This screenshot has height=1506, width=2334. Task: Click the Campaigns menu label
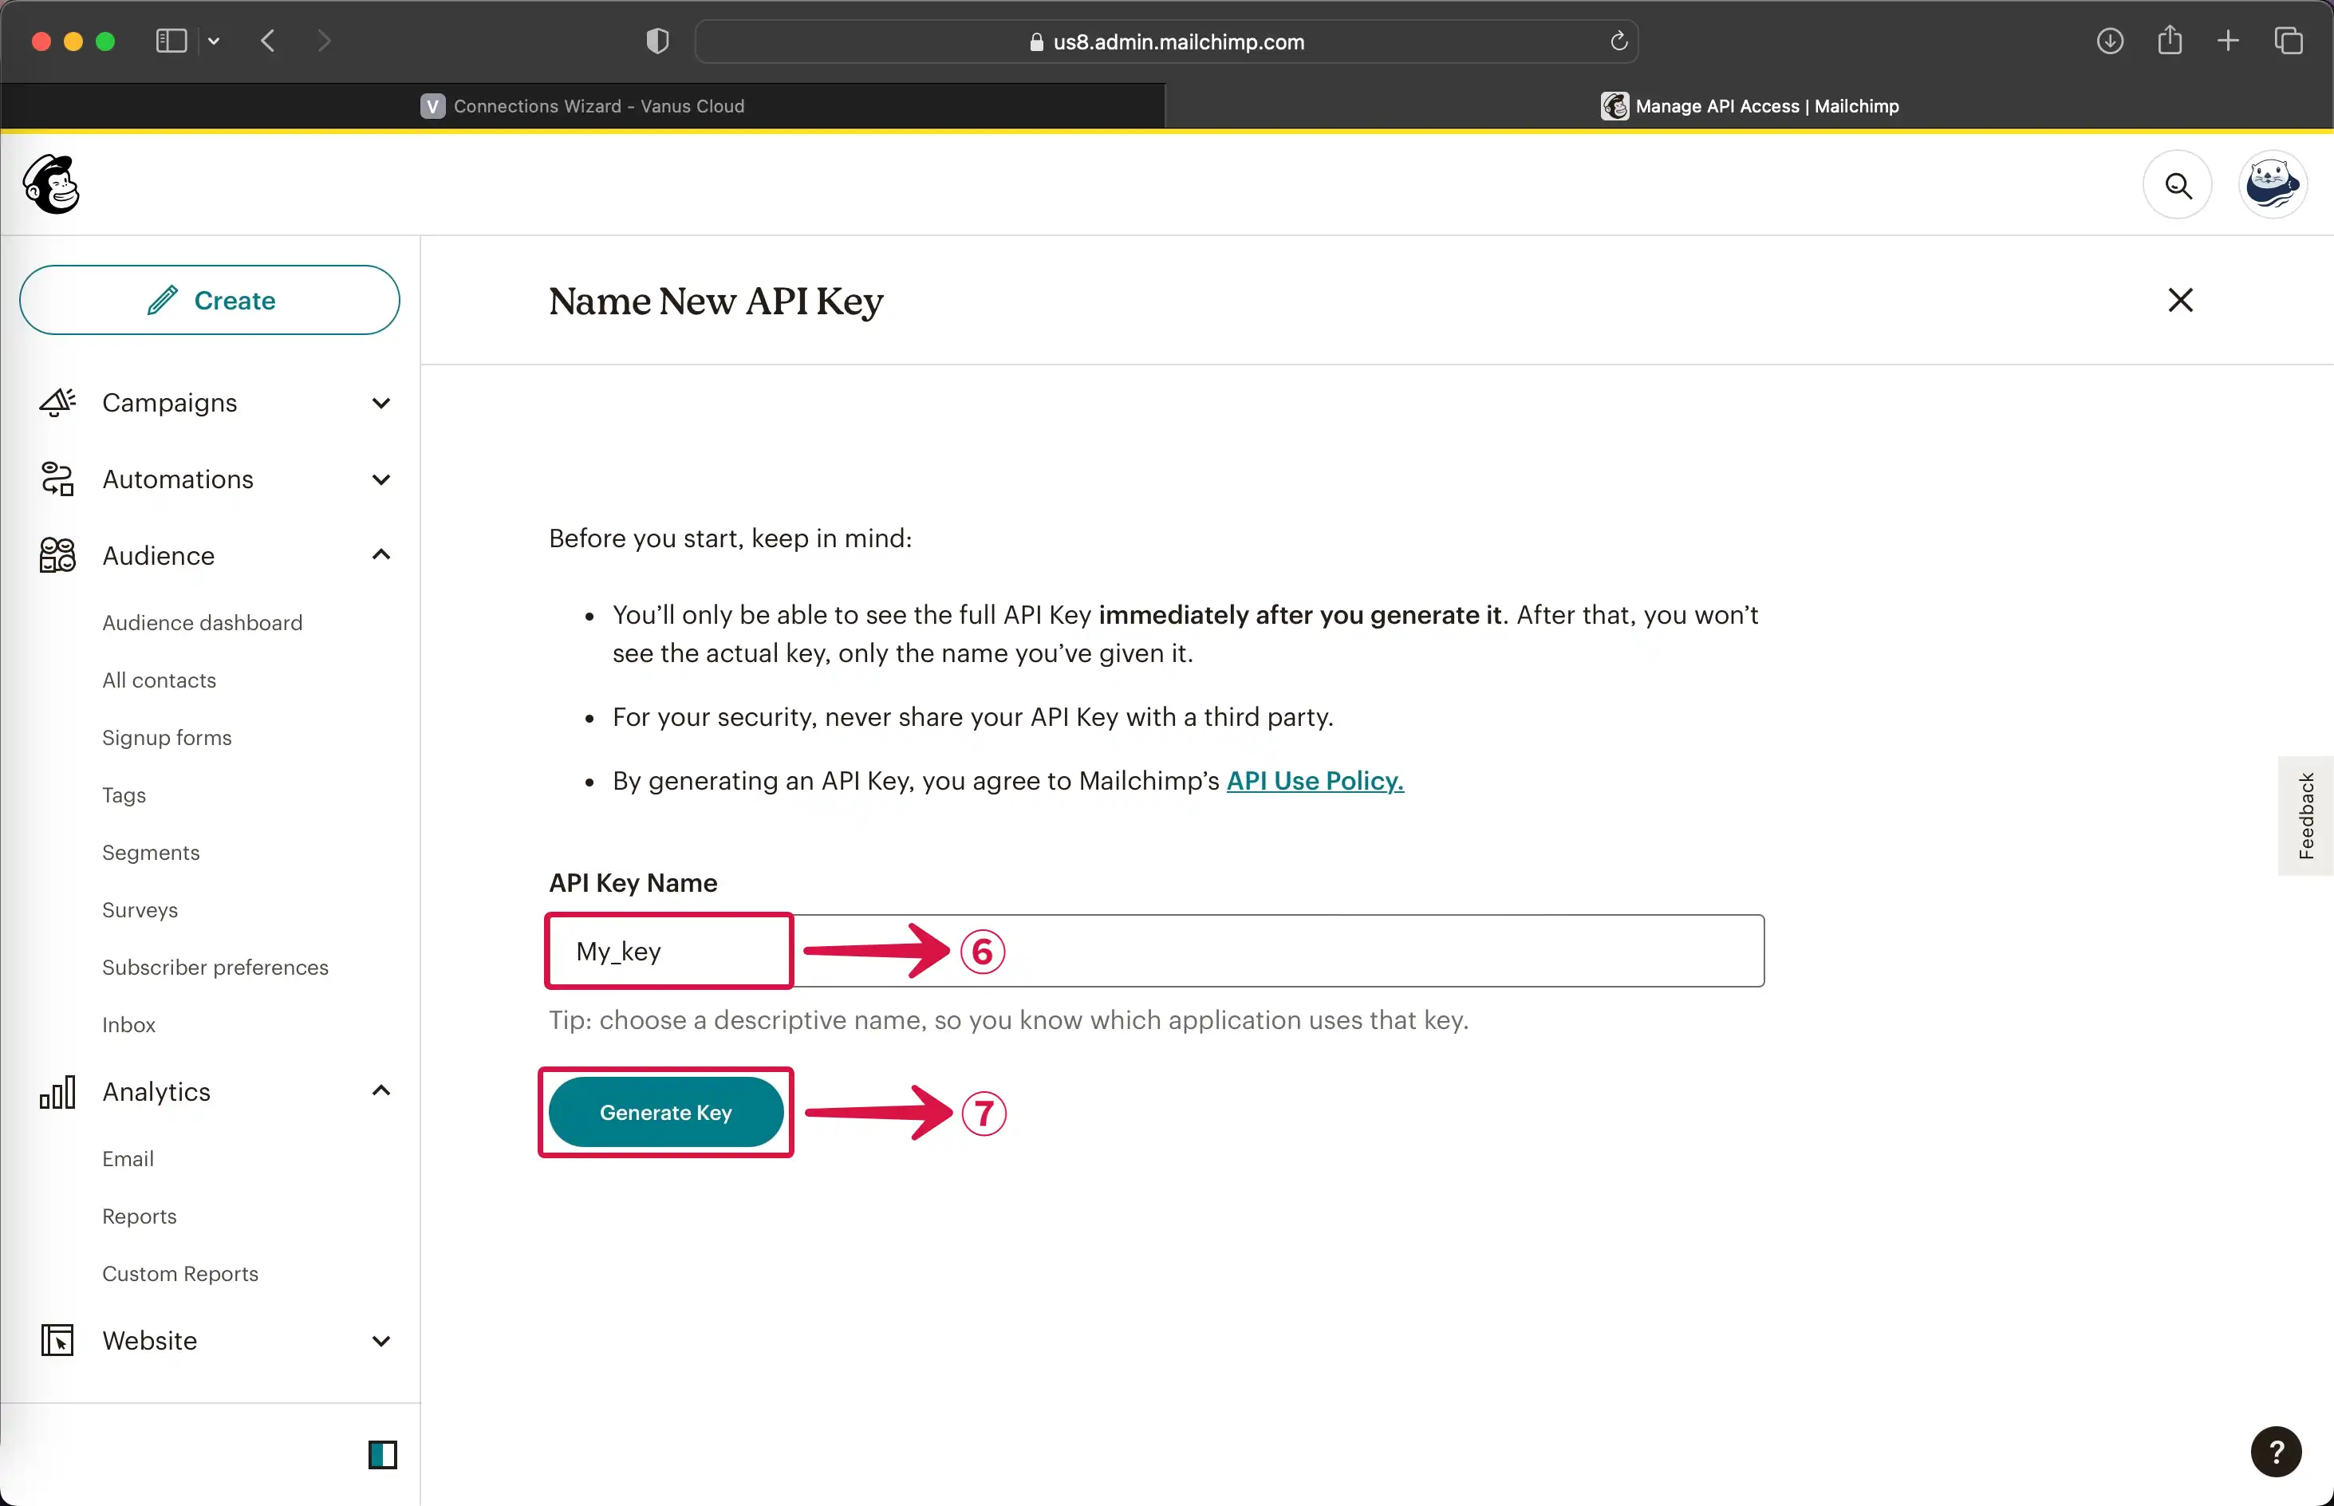(170, 403)
